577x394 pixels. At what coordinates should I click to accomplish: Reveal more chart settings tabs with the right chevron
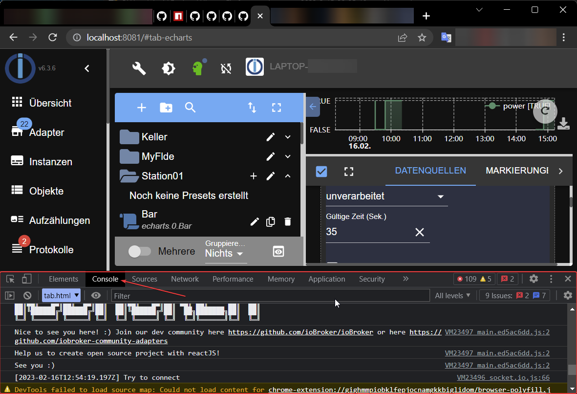coord(560,171)
